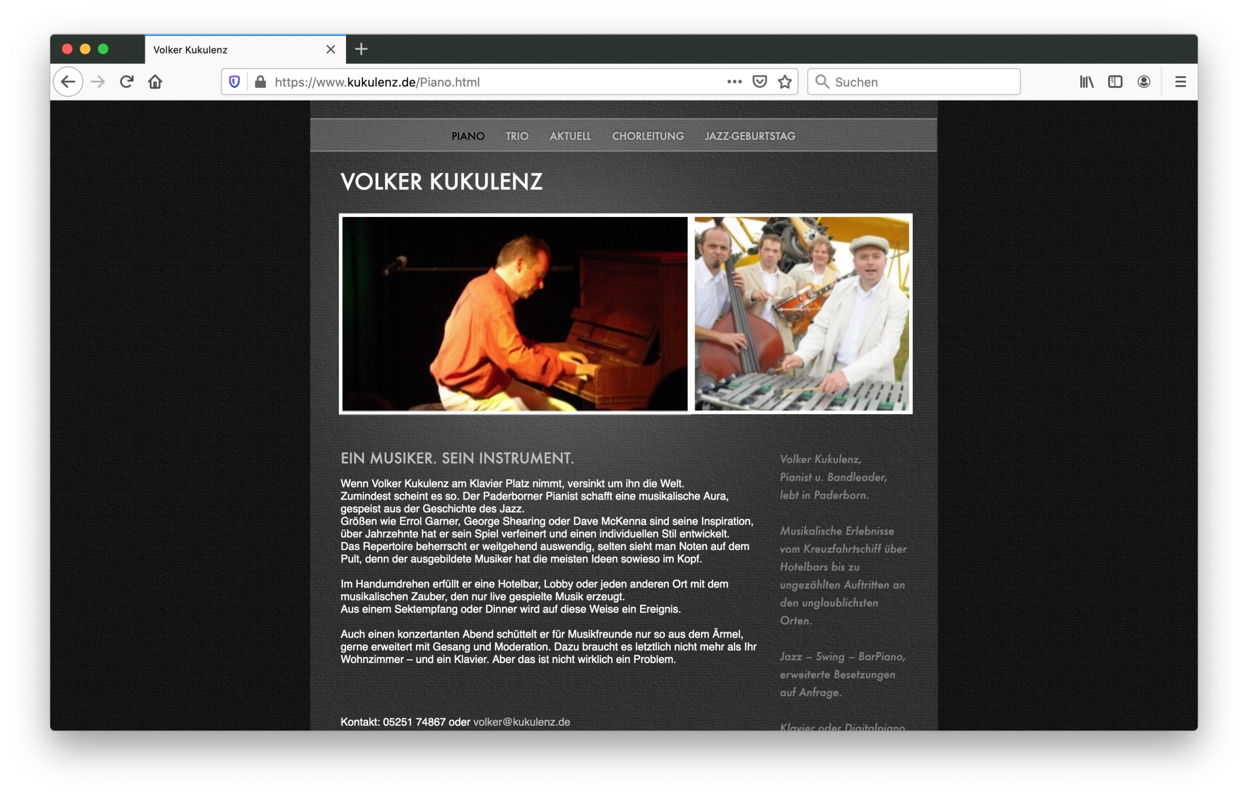
Task: Open Firefox hamburger application menu
Action: click(x=1180, y=82)
